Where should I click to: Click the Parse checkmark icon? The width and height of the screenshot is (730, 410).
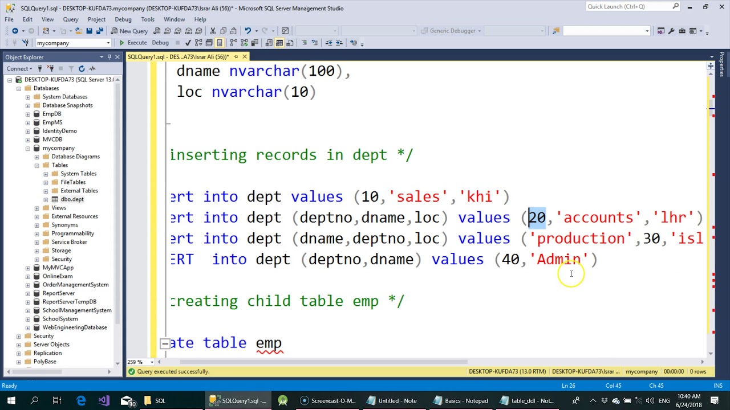tap(188, 43)
